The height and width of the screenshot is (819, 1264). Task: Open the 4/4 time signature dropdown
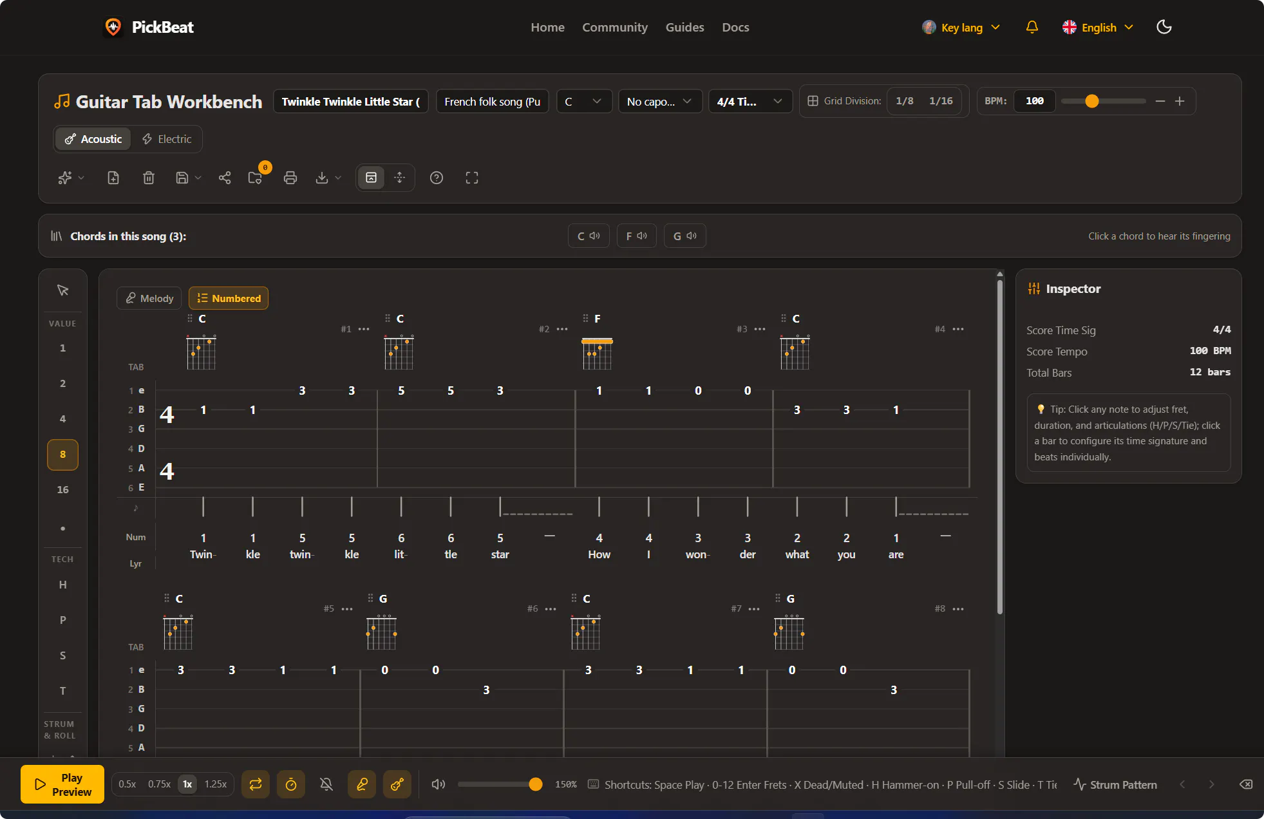click(750, 101)
